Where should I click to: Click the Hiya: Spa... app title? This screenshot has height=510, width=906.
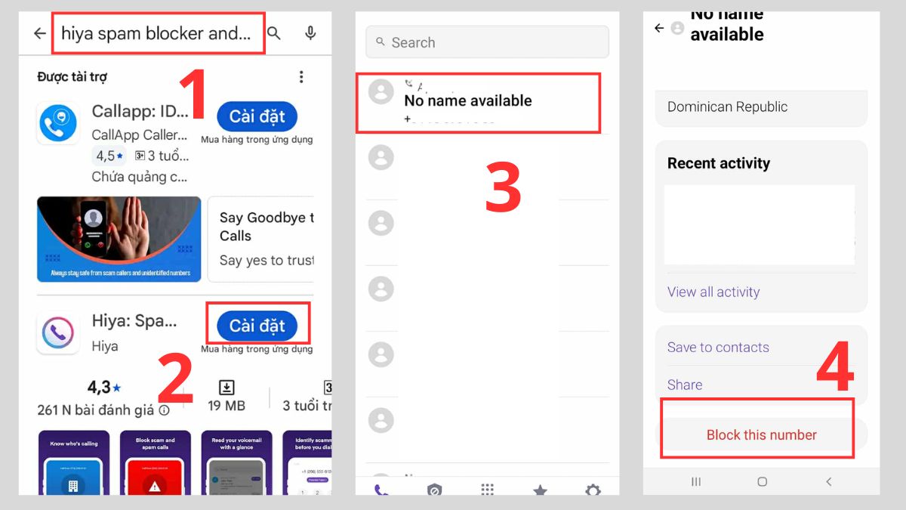tap(134, 320)
